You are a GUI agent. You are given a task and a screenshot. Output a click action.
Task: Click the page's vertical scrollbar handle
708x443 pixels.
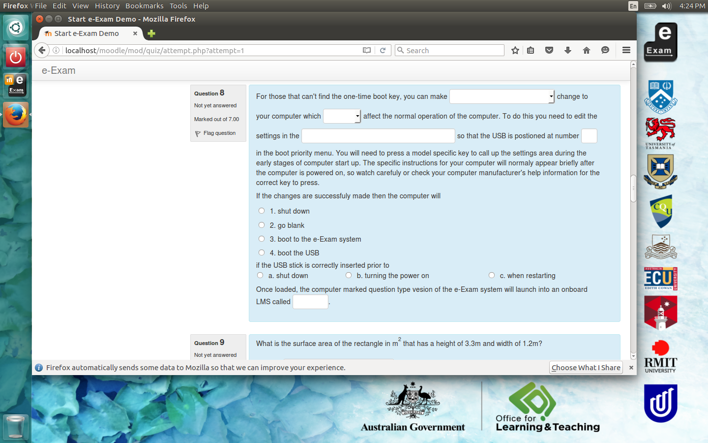[633, 188]
